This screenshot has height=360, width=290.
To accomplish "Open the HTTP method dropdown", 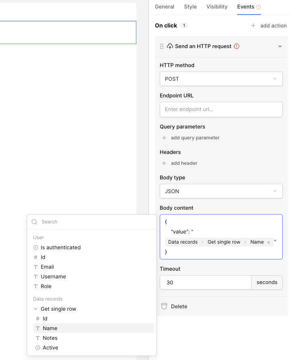I will tap(221, 79).
